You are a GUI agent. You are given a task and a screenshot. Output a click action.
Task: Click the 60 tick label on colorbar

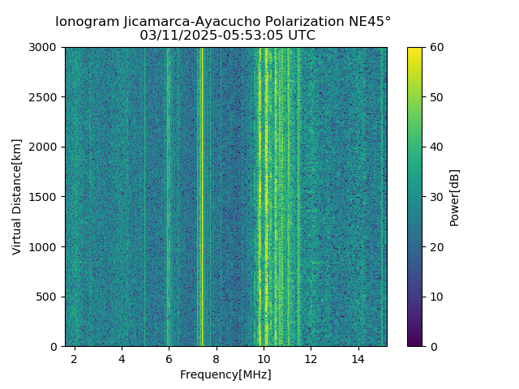click(436, 48)
